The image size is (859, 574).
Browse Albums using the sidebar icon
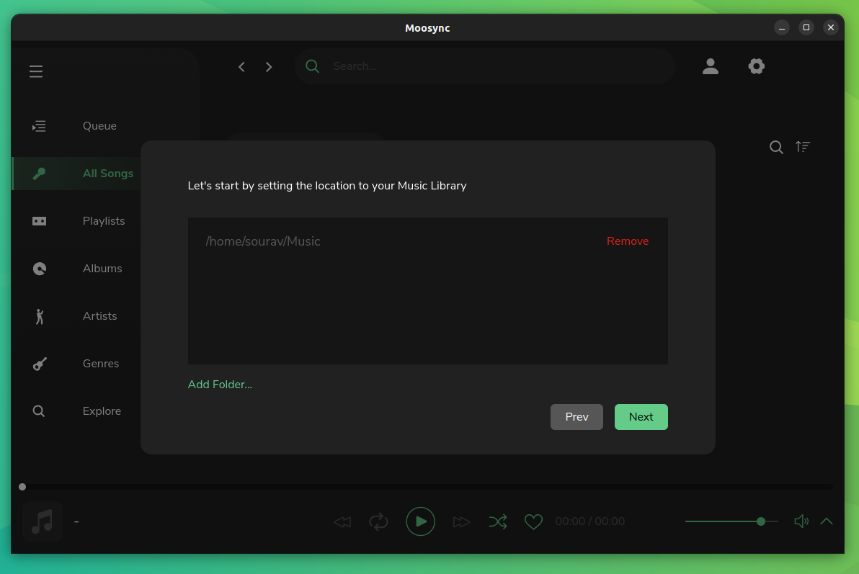(x=39, y=268)
